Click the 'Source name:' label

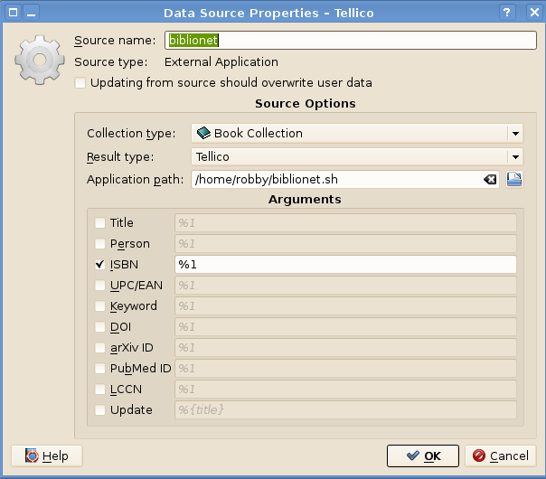point(115,41)
